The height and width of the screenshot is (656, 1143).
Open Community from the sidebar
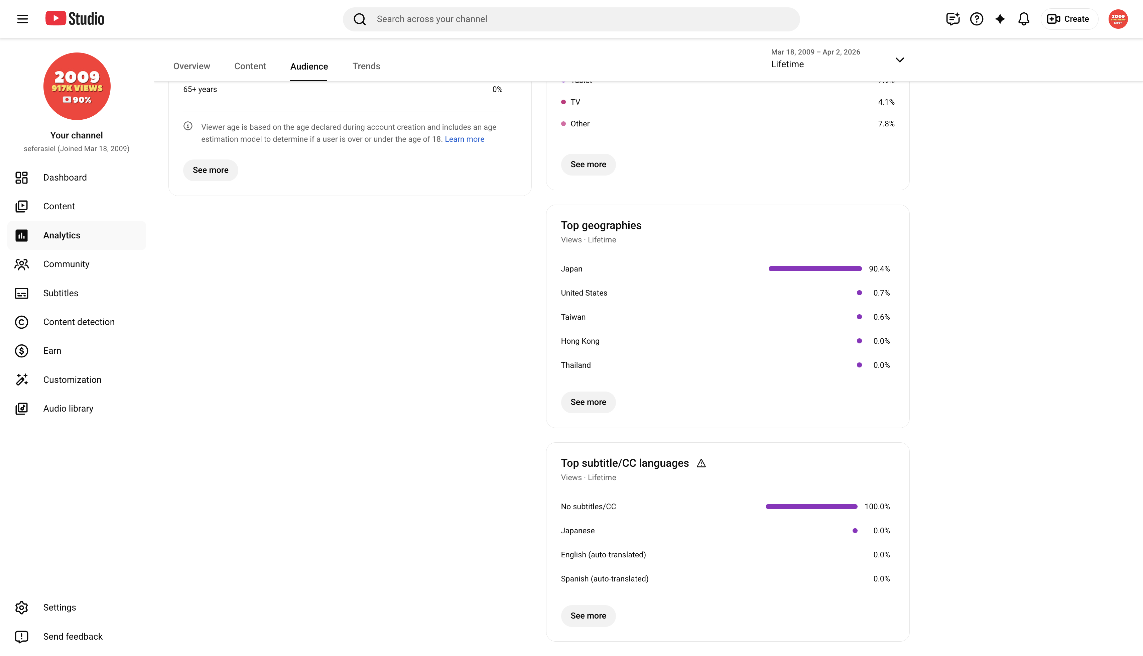[x=77, y=264]
